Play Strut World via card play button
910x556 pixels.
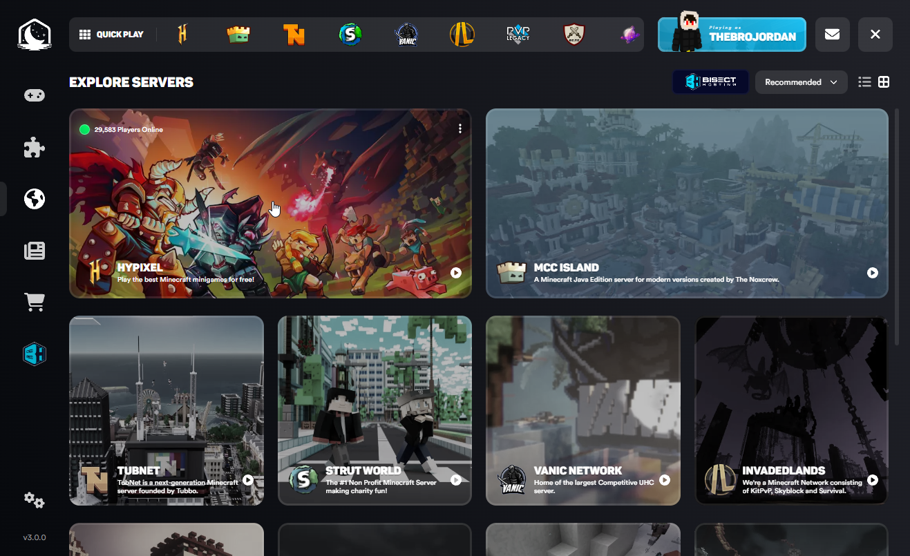coord(456,480)
